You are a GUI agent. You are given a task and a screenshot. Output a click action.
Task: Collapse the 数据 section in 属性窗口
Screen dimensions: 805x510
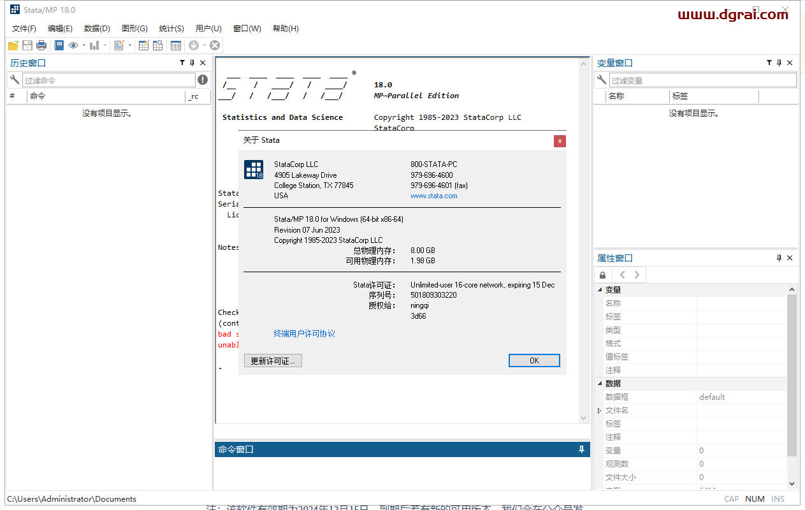tap(600, 383)
